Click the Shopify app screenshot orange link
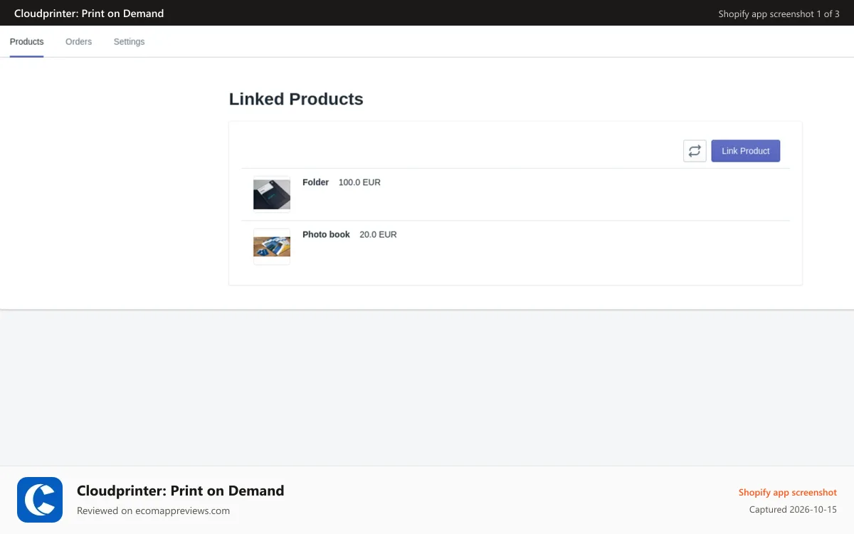 pos(787,493)
